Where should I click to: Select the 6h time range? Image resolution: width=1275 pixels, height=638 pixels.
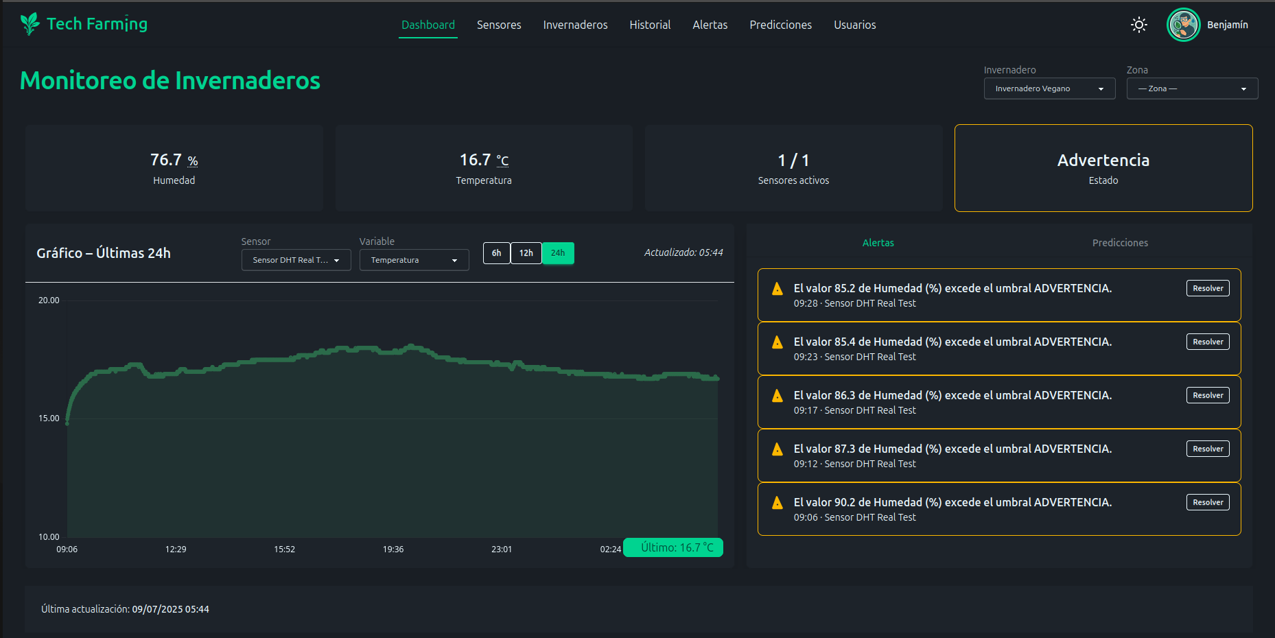(496, 253)
